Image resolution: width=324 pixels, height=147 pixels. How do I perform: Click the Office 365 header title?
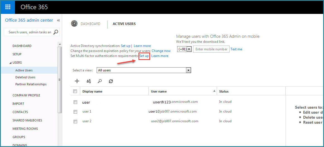[34, 7]
